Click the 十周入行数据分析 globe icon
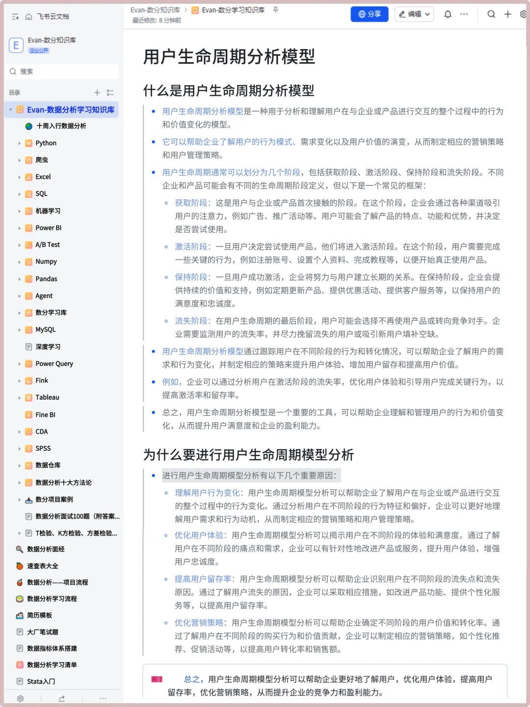 pyautogui.click(x=29, y=126)
